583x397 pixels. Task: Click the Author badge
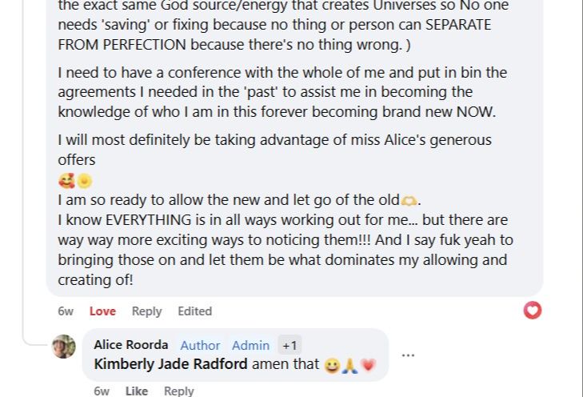click(200, 345)
